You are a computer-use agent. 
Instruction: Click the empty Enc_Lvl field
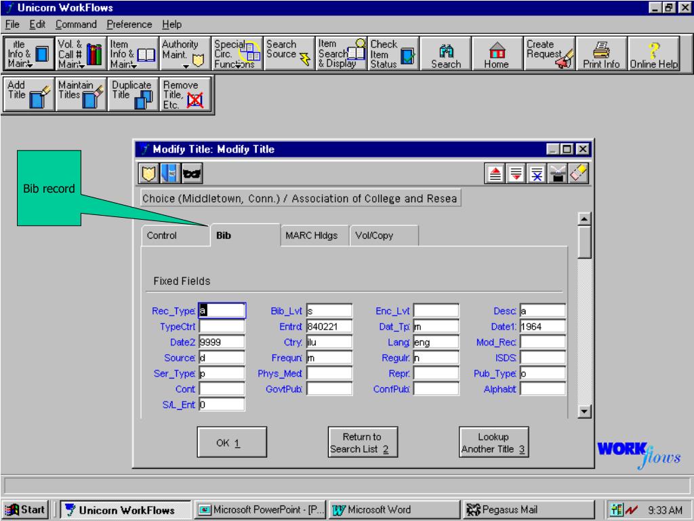(436, 311)
